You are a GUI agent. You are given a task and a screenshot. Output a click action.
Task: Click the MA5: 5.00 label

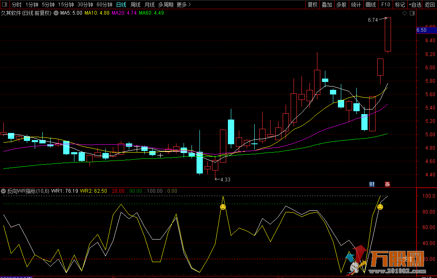pos(71,13)
